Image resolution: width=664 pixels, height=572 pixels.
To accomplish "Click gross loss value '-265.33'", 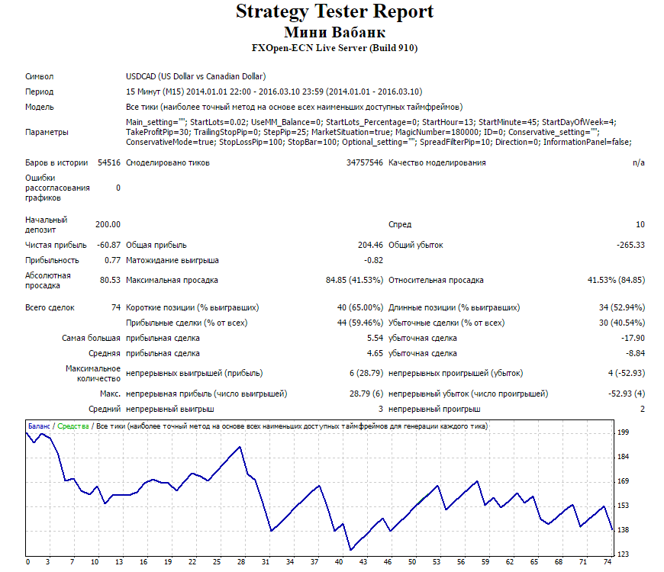I will coord(630,245).
